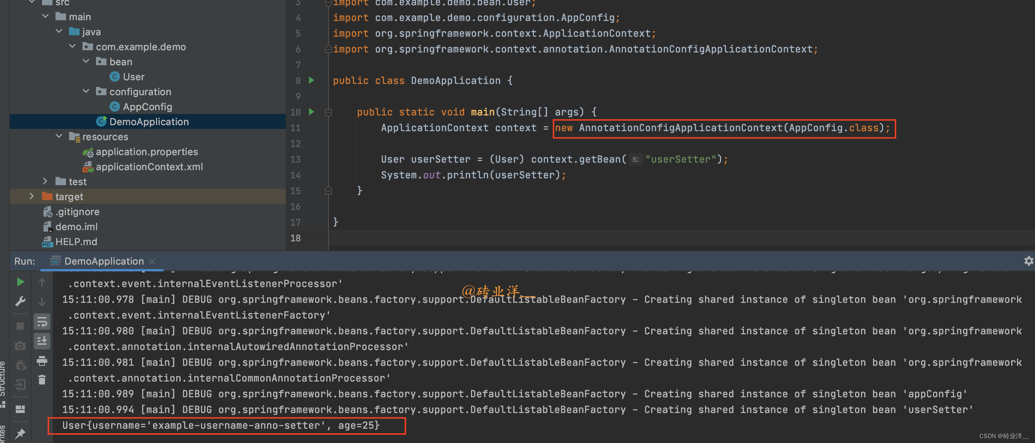
Task: Click the Run panel settings gear
Action: (x=1028, y=261)
